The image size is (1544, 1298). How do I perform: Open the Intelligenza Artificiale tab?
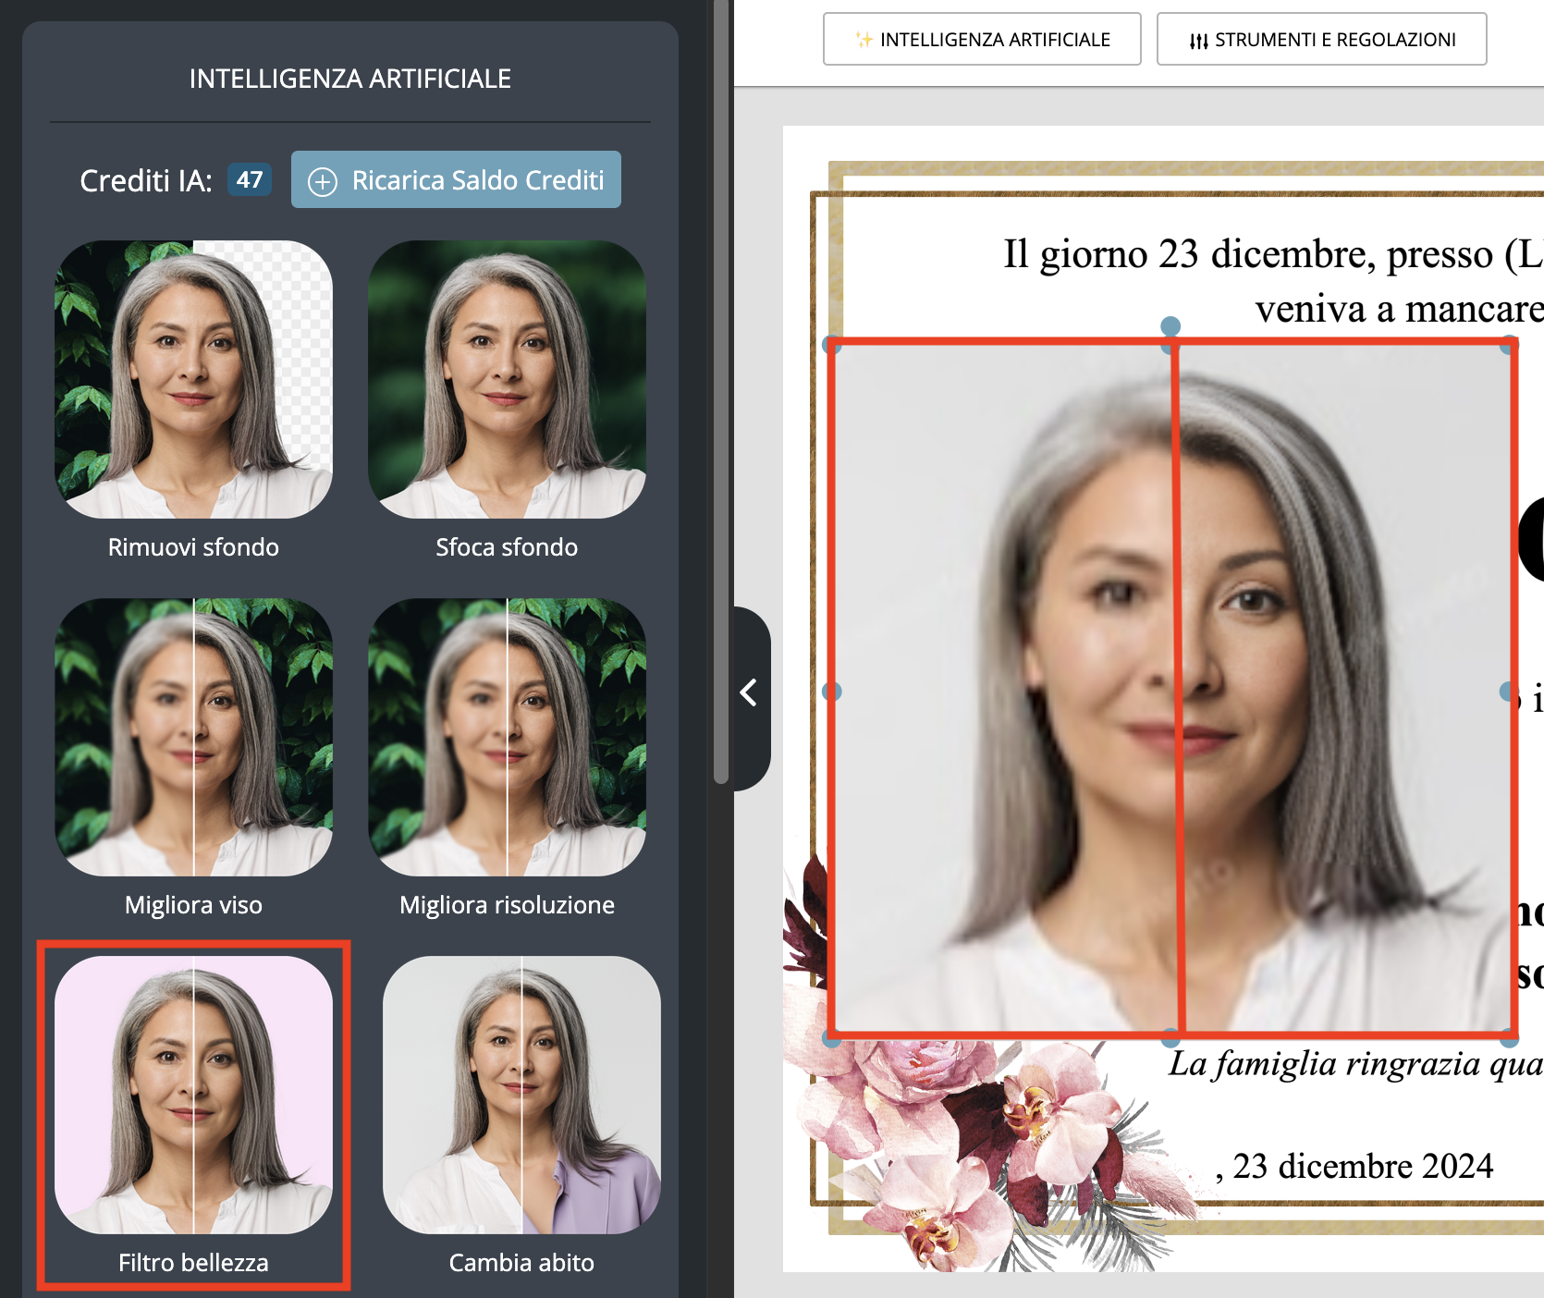pyautogui.click(x=981, y=39)
